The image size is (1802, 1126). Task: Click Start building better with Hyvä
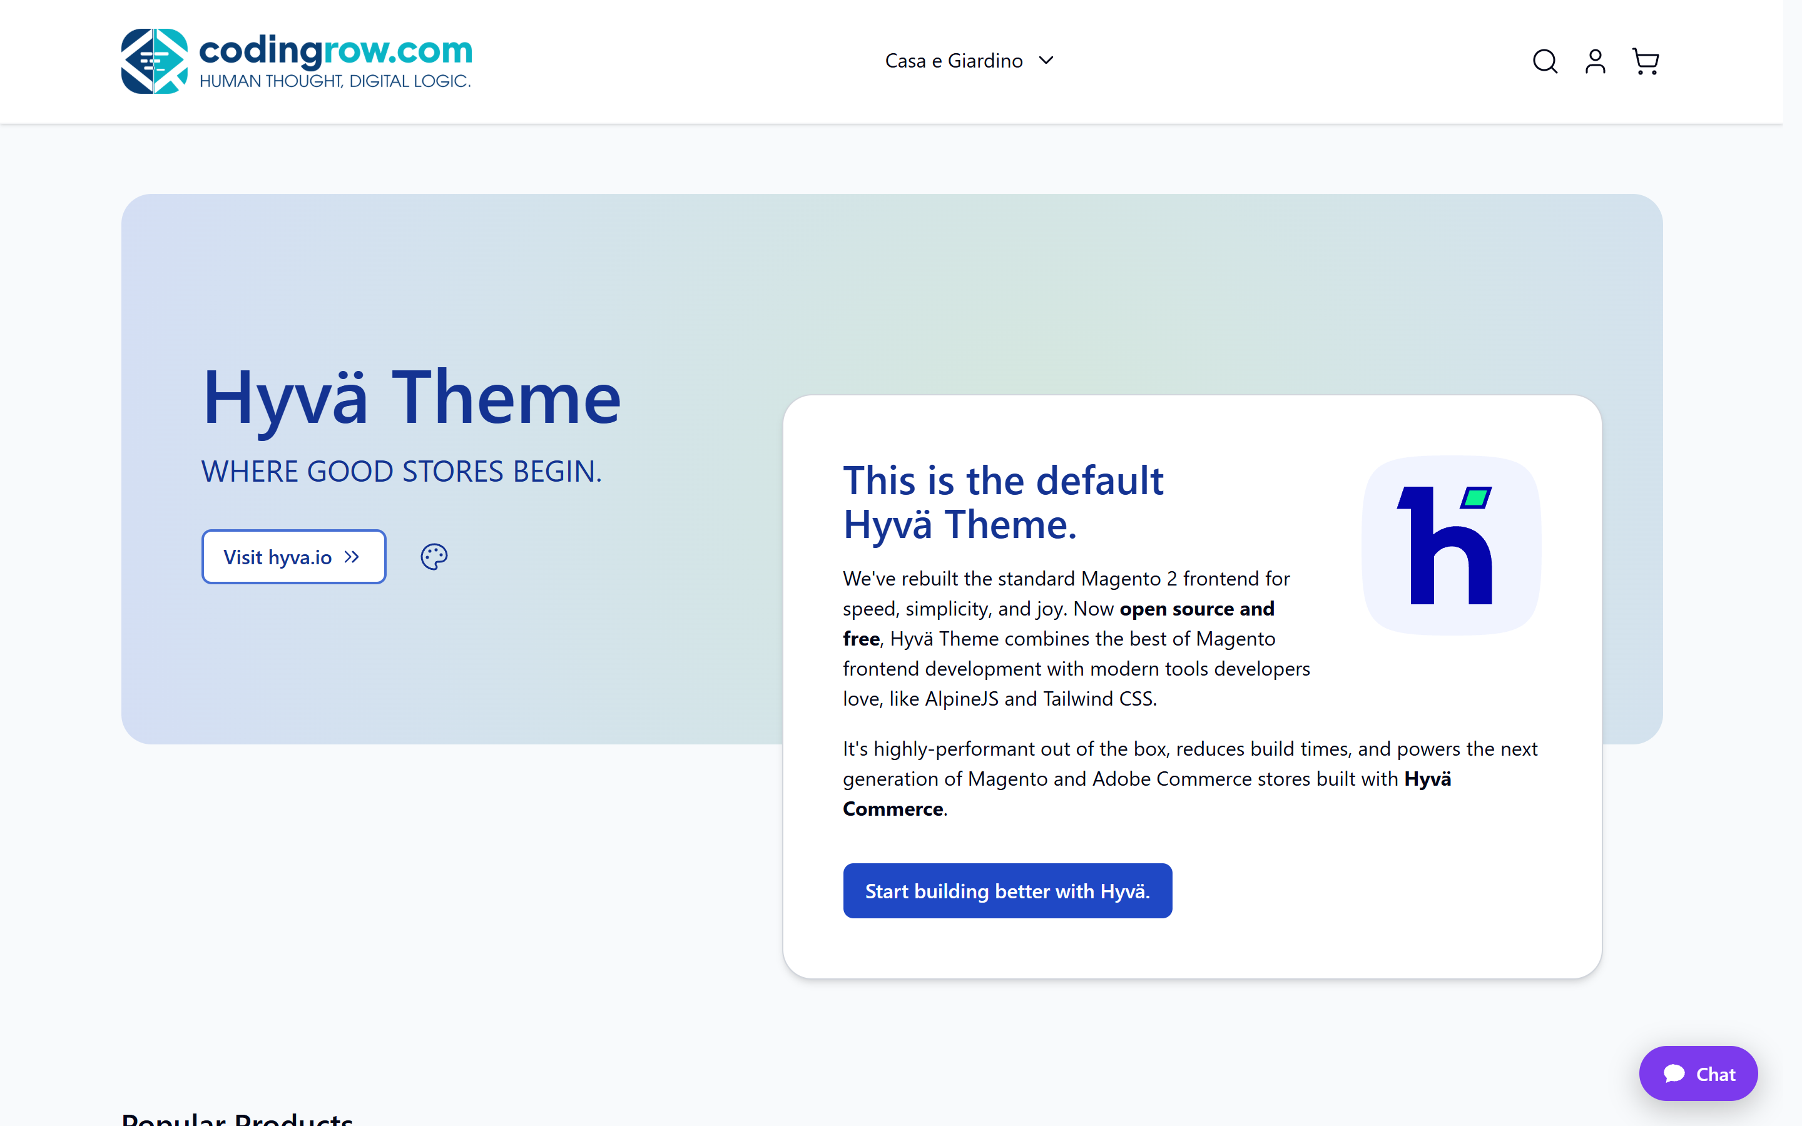pos(1007,891)
